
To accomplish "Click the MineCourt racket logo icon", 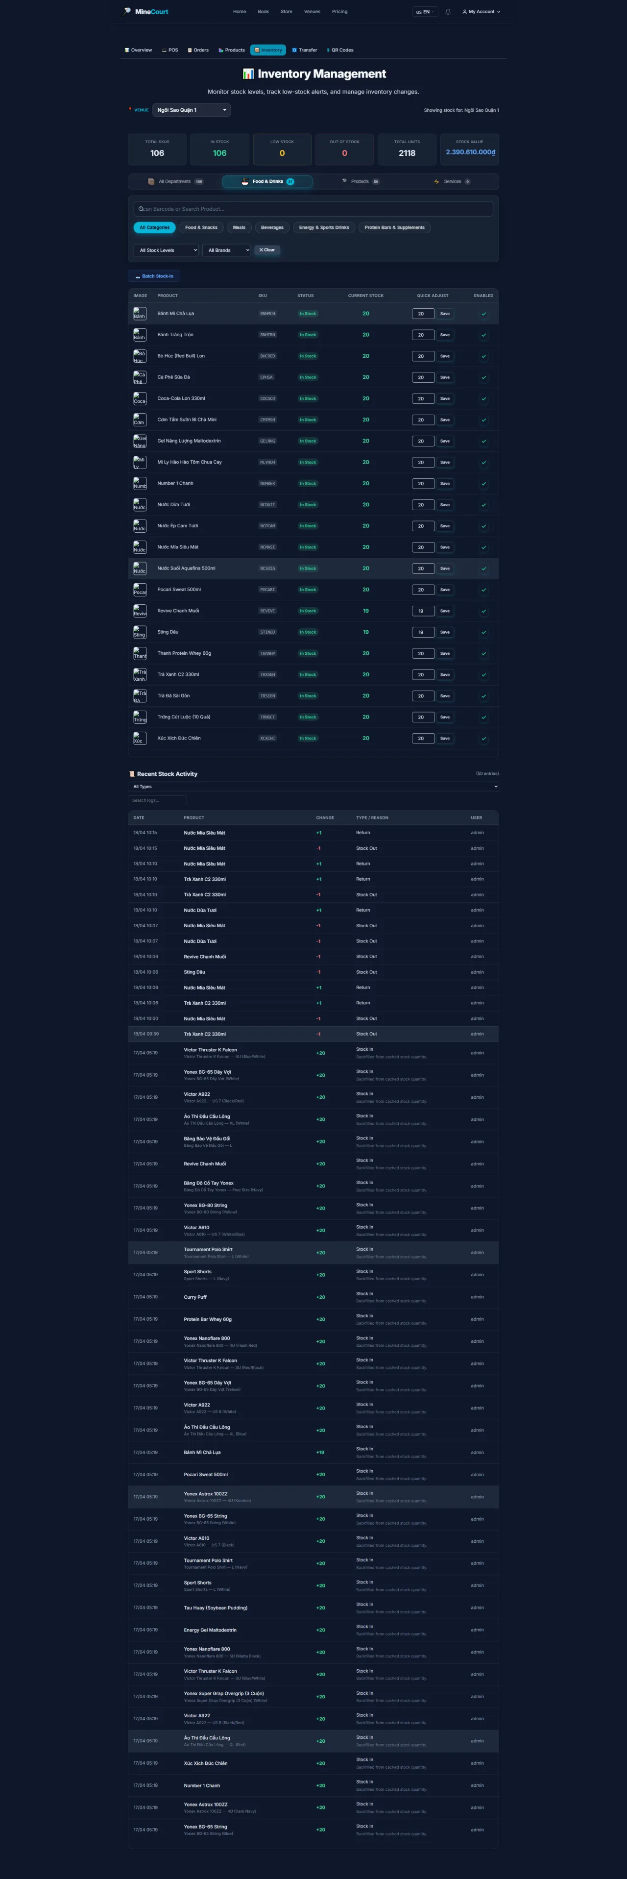I will 127,11.
